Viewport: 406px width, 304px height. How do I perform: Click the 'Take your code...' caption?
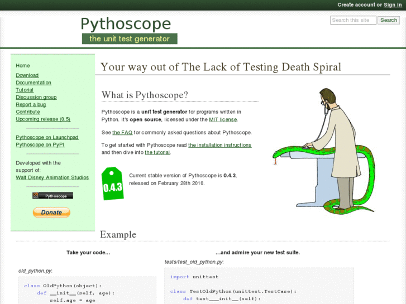point(88,253)
